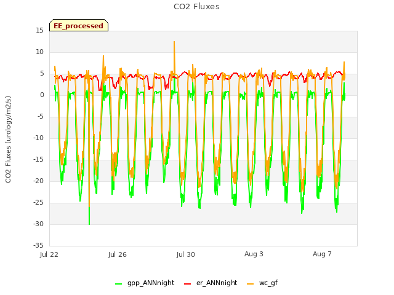Click the EE_processed label box

(79, 25)
